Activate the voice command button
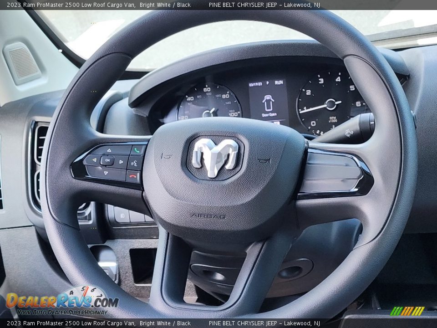The image size is (437, 328). pyautogui.click(x=135, y=164)
